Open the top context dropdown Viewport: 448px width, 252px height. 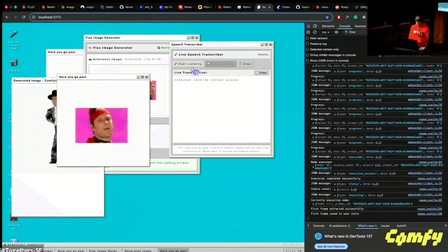point(326,32)
